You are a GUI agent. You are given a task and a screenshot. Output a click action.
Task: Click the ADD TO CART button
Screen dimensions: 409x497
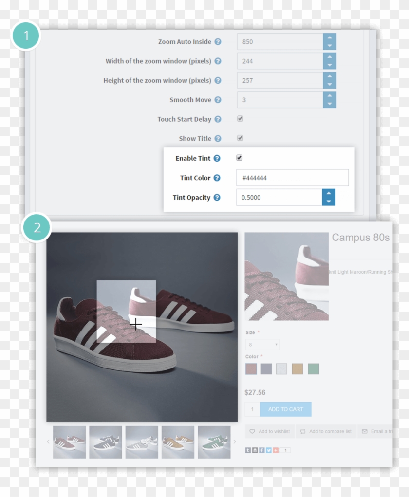(286, 409)
